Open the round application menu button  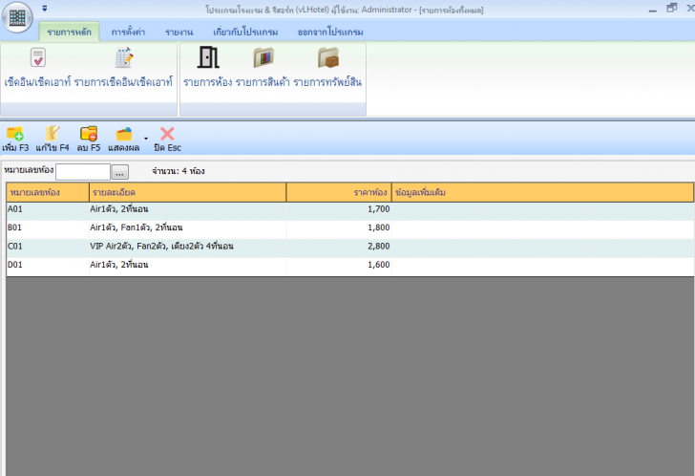(17, 18)
